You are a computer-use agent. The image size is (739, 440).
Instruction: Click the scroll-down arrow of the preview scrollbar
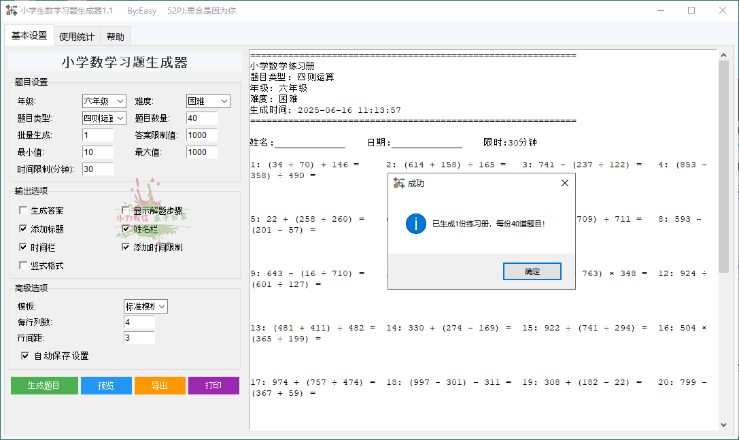pyautogui.click(x=723, y=424)
